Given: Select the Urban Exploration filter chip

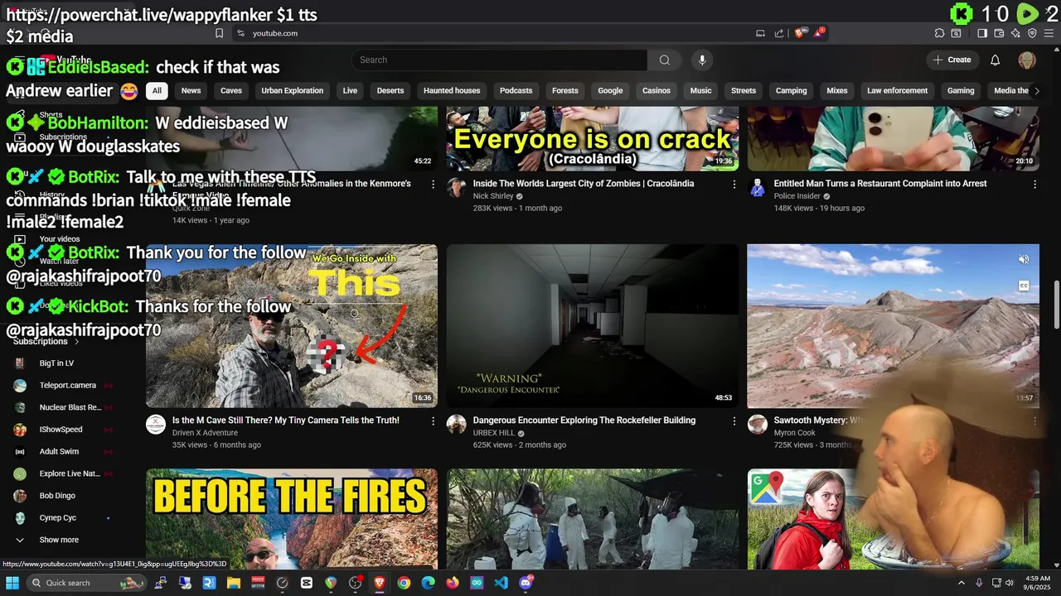Looking at the screenshot, I should tap(293, 90).
